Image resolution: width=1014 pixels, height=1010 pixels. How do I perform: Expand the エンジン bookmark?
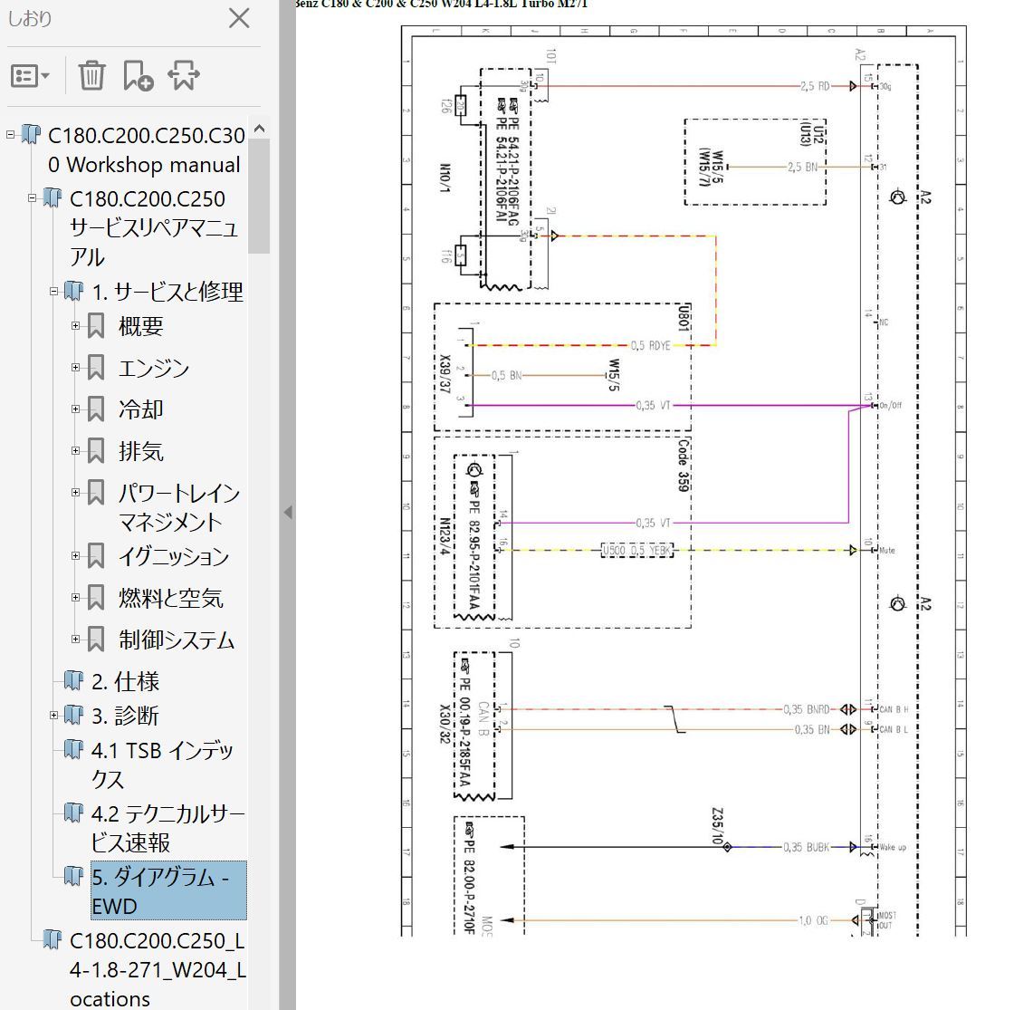click(x=76, y=368)
